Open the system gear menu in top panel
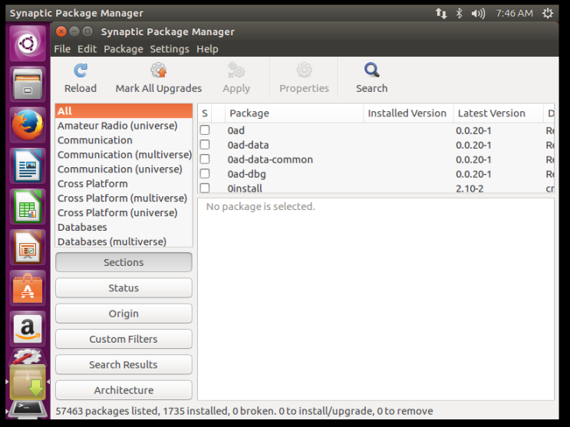570x427 pixels. coord(547,13)
